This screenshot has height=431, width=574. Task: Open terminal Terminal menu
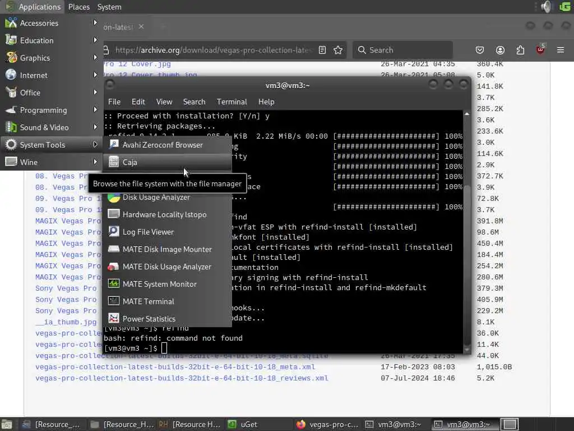click(x=232, y=102)
